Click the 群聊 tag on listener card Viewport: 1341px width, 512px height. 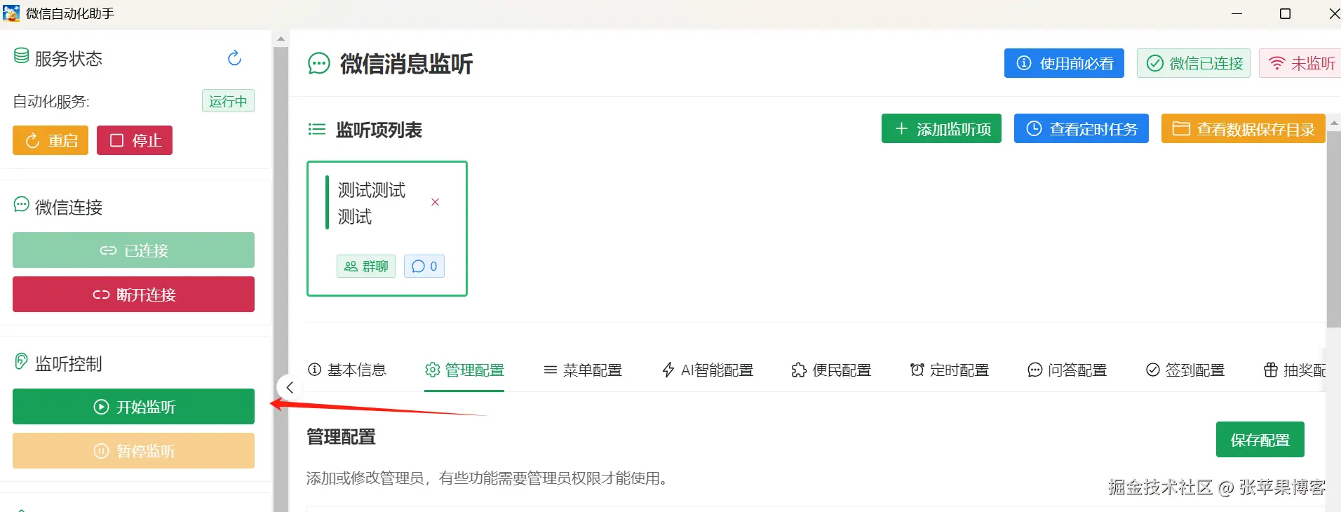[366, 267]
